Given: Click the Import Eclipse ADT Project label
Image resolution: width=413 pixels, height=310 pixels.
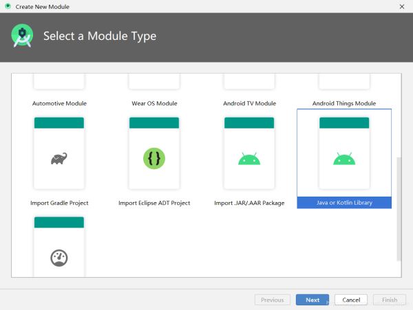Looking at the screenshot, I should tap(154, 203).
